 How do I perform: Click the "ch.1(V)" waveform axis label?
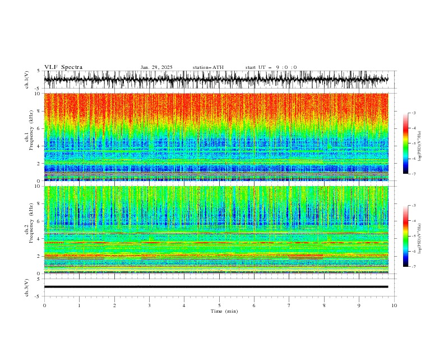pos(27,80)
